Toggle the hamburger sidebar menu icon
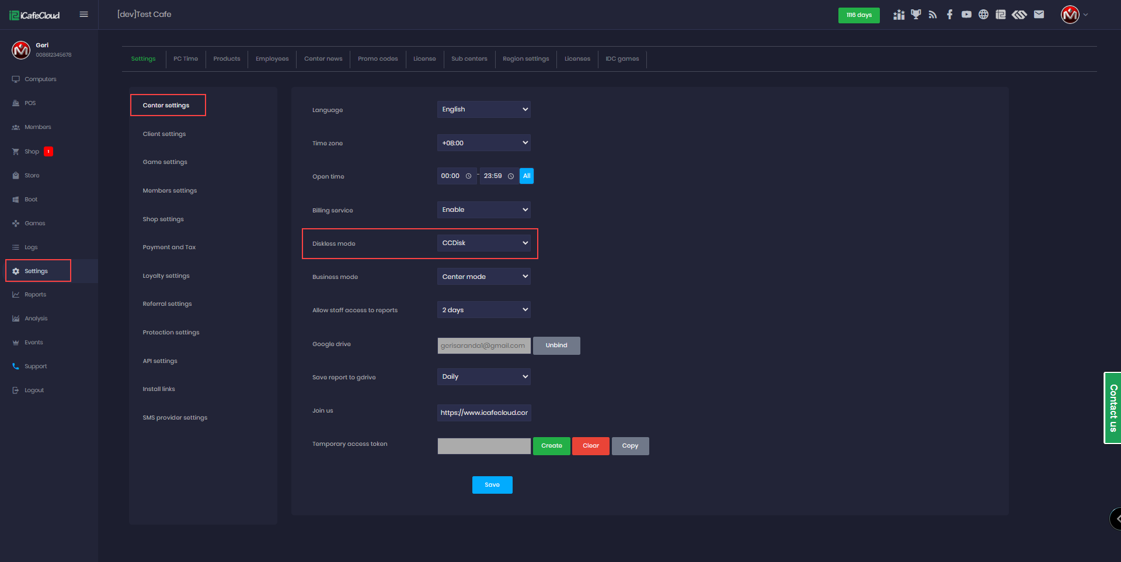 point(83,15)
